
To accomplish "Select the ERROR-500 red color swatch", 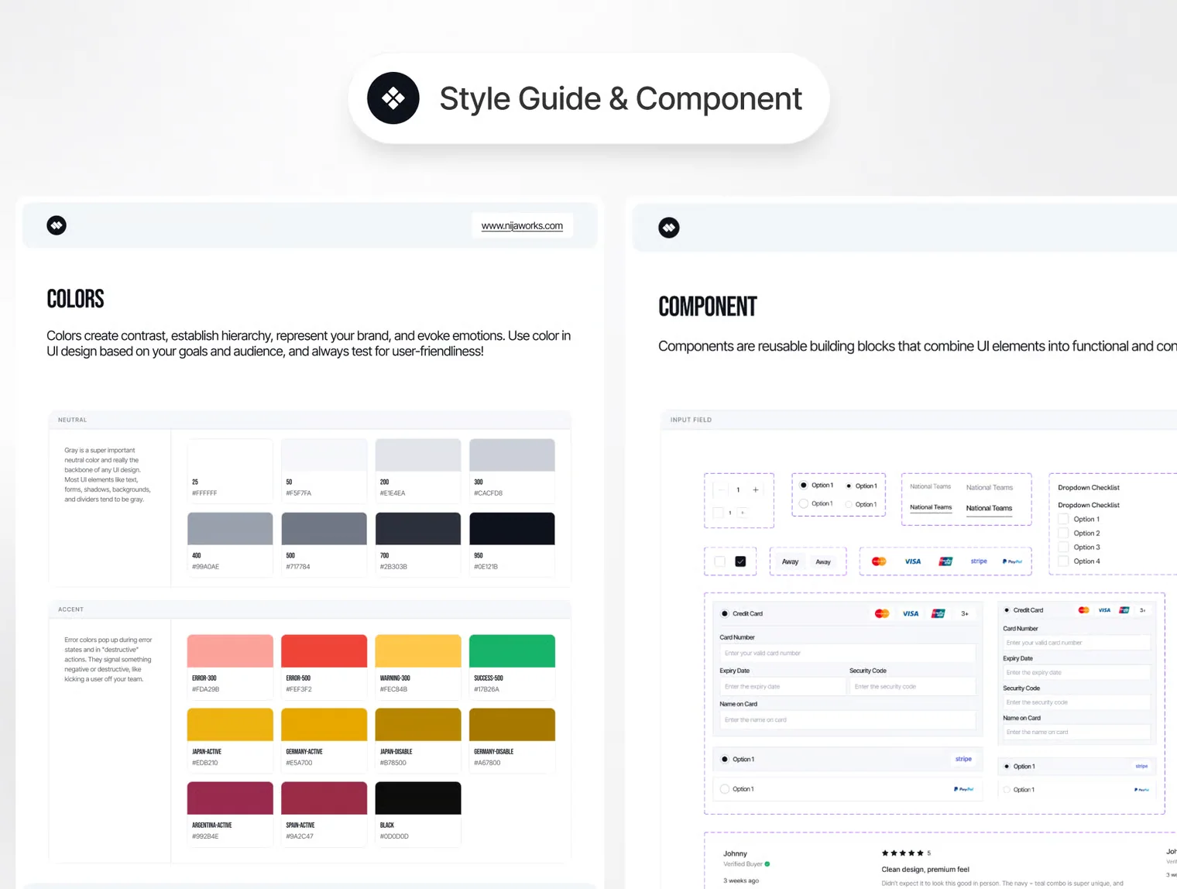I will [x=324, y=651].
